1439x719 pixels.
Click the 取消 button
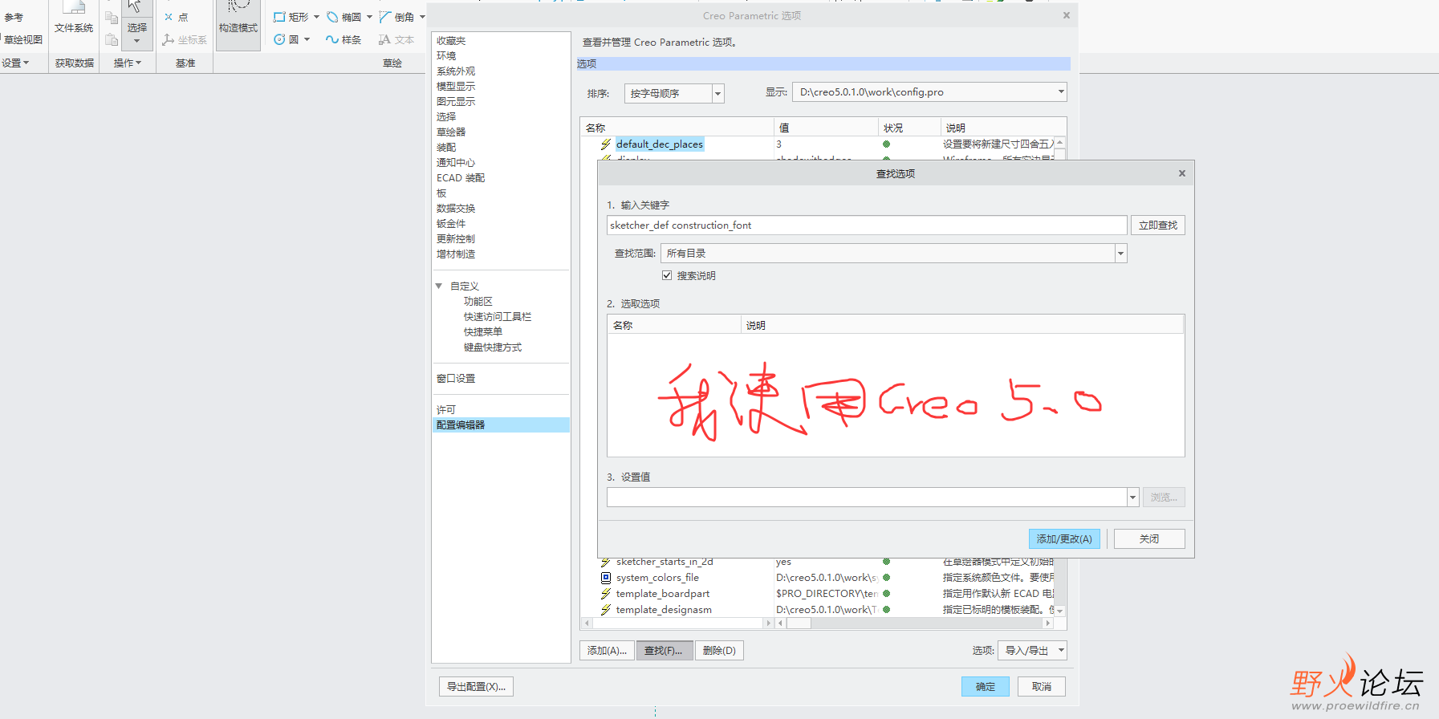[x=1042, y=687]
